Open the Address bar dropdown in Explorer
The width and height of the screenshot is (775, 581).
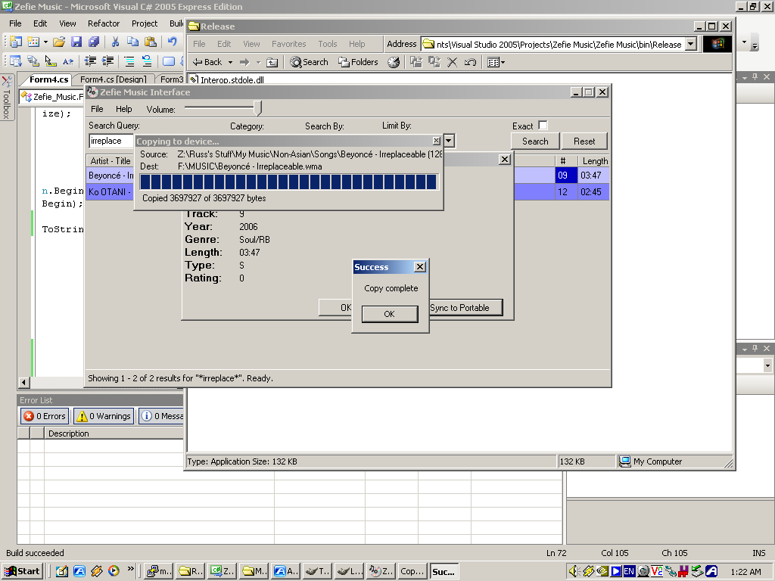[x=690, y=45]
